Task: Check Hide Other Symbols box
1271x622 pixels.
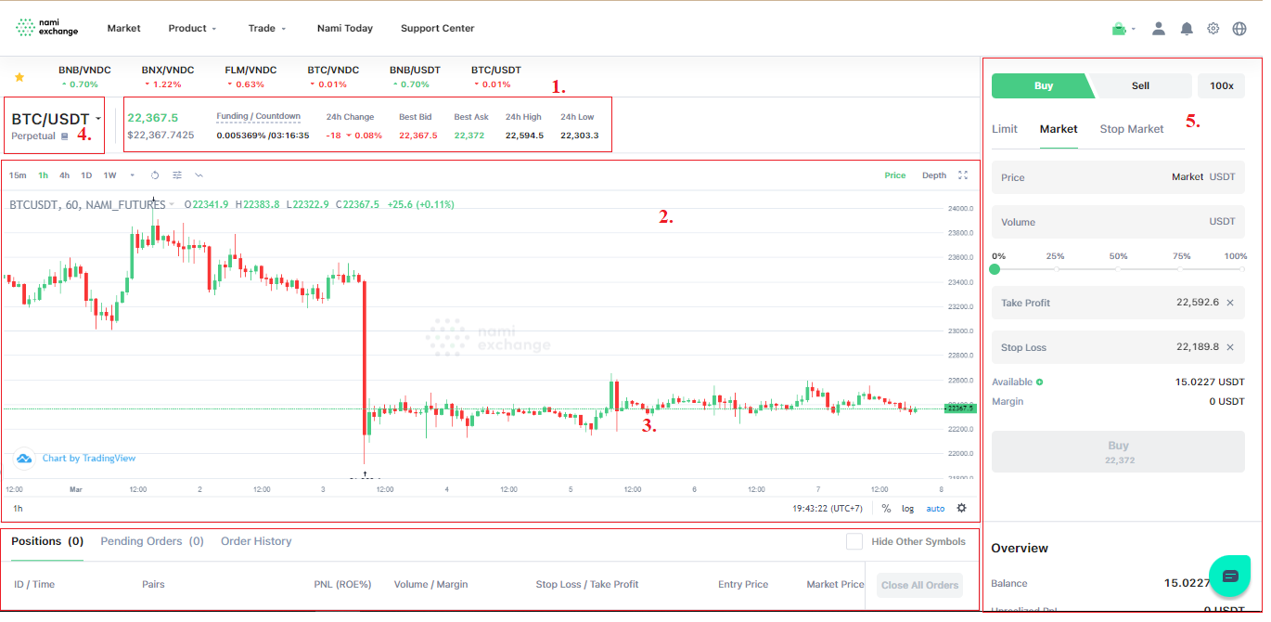Action: 854,541
